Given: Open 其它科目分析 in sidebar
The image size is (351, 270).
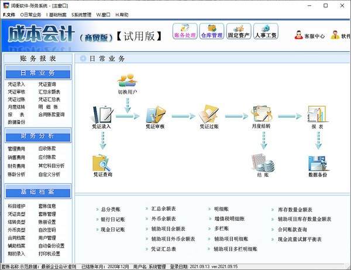Looking at the screenshot, I should (x=51, y=166).
